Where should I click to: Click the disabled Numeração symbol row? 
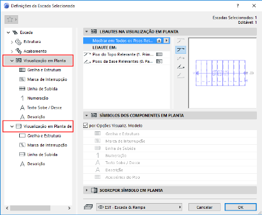170,156
